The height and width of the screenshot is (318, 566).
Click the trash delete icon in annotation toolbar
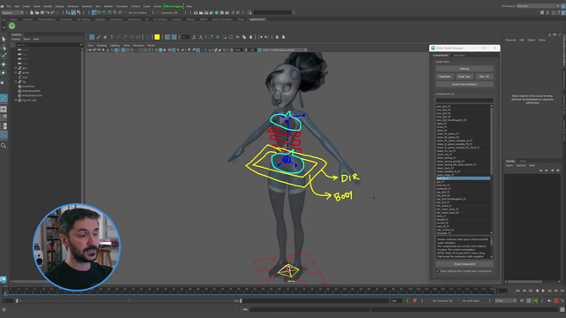251,37
